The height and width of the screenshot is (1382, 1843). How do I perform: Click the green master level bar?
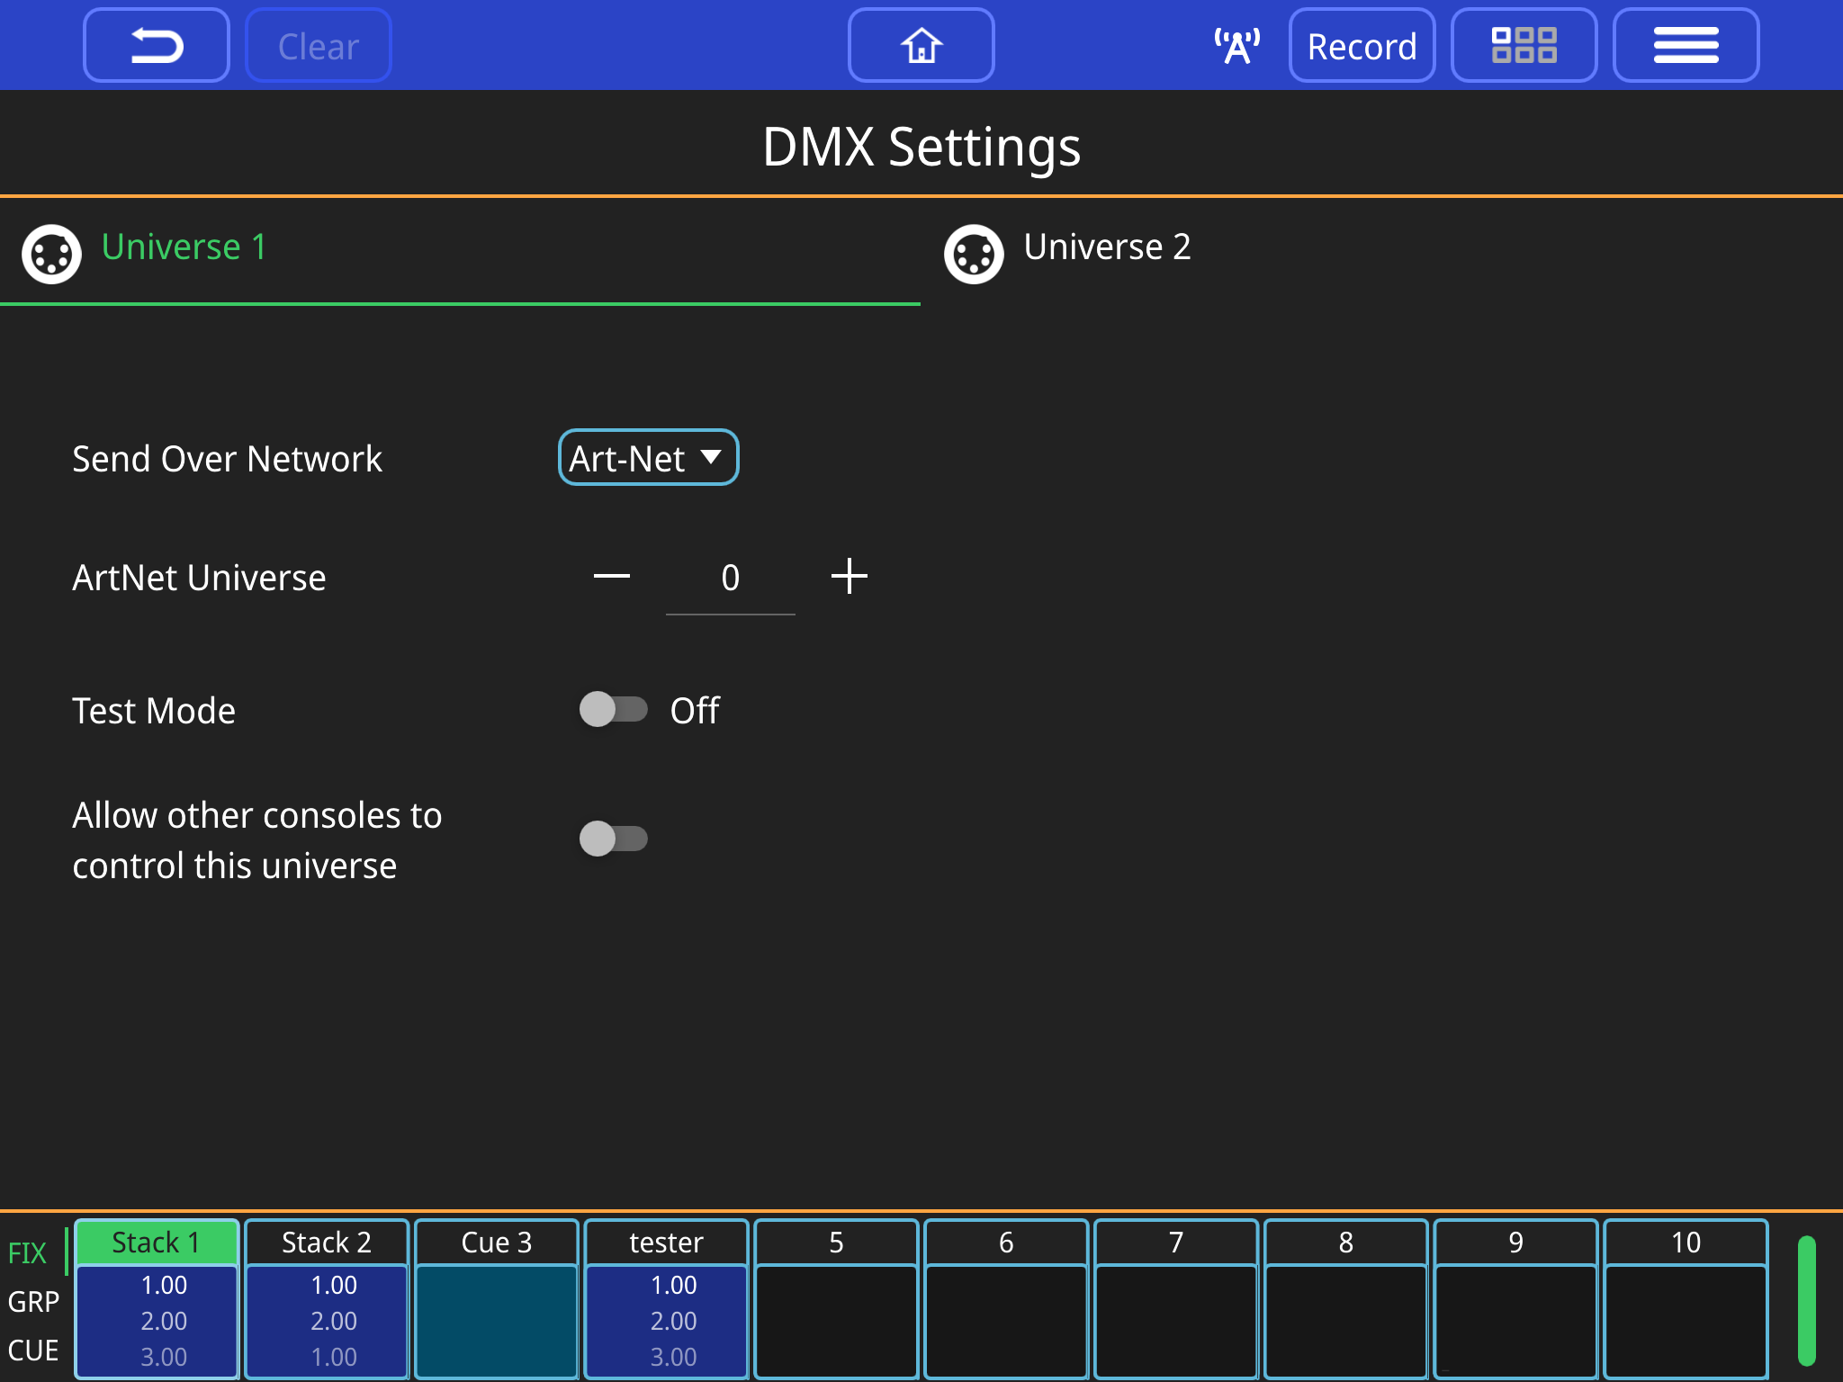tap(1806, 1300)
